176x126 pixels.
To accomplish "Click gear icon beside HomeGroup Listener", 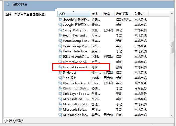I will [x=60, y=41].
